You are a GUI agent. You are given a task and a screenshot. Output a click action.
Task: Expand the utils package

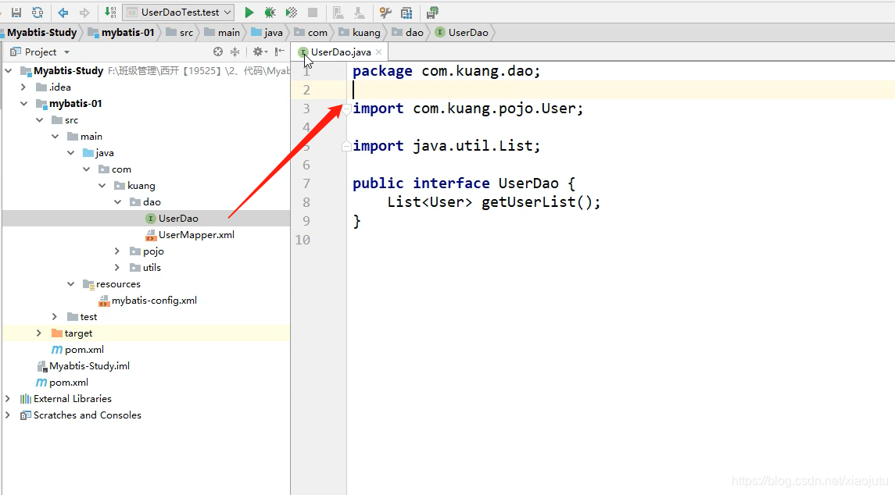[117, 268]
